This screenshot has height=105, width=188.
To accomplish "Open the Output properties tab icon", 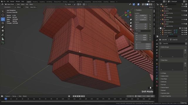I will pyautogui.click(x=157, y=47).
